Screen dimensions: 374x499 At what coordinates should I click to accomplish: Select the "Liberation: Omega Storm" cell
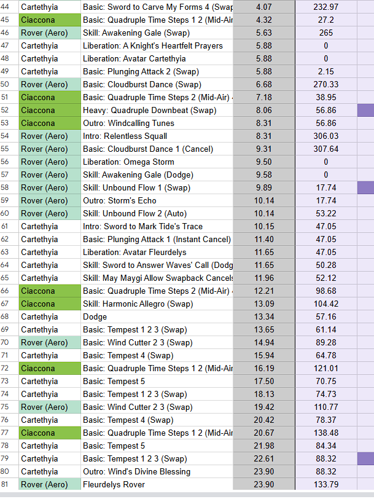coord(157,162)
